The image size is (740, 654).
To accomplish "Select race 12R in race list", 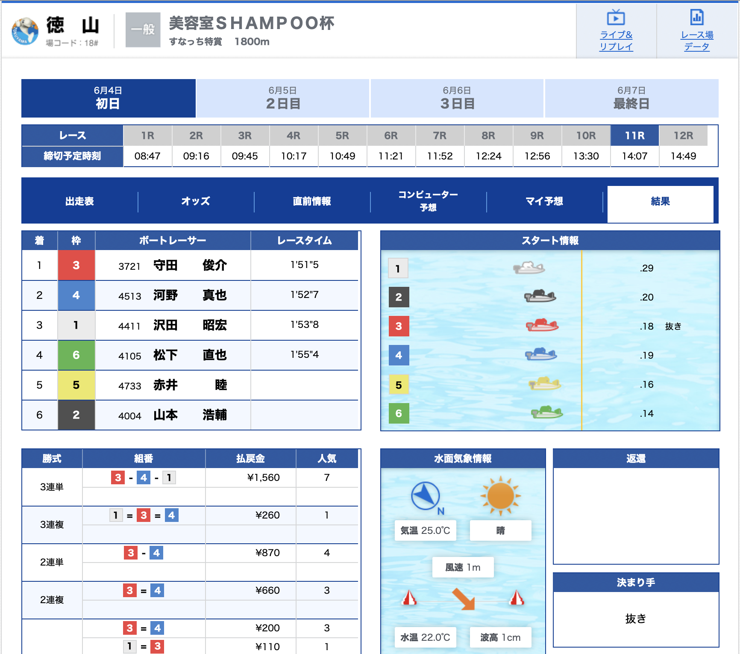I will coord(683,136).
